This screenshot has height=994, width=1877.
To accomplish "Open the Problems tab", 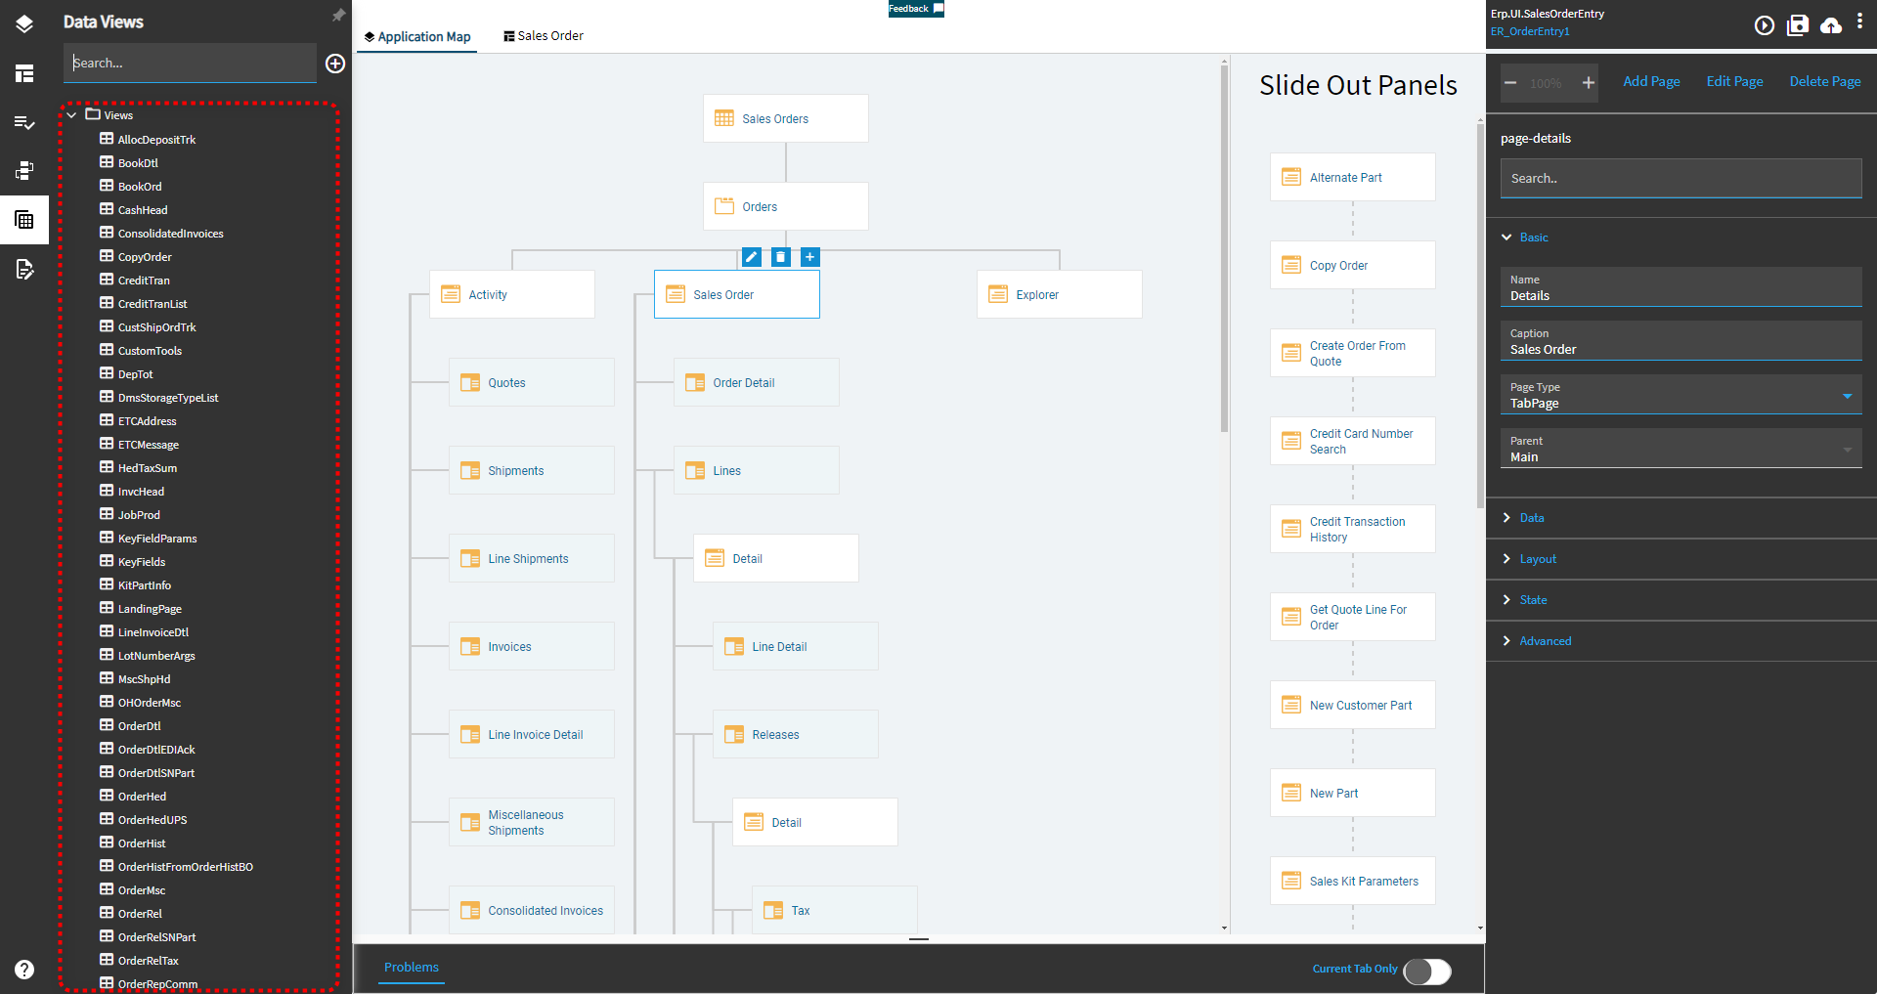I will pos(412,968).
